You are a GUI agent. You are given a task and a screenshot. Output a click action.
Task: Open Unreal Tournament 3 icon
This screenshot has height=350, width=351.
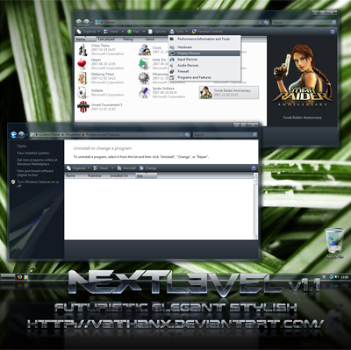(x=83, y=107)
